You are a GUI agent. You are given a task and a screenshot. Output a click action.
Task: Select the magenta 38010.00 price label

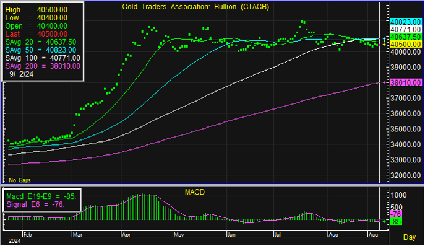[x=405, y=82]
